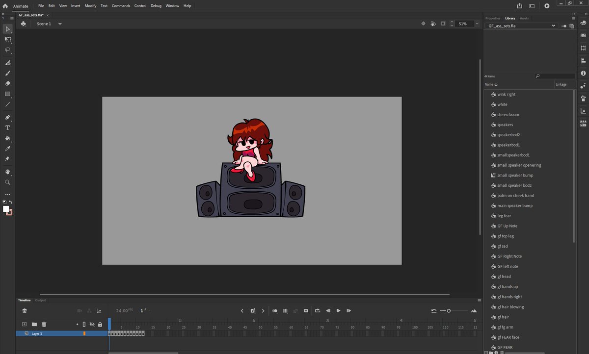This screenshot has width=589, height=354.
Task: Click the white fill color swatch
Action: tap(6, 209)
